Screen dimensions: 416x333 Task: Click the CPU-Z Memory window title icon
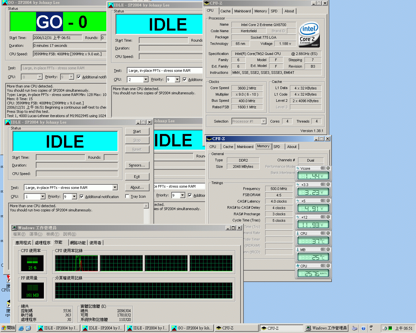click(209, 139)
